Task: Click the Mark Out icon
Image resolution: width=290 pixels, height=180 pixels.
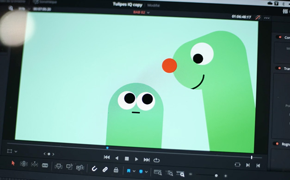Action: pos(258,166)
